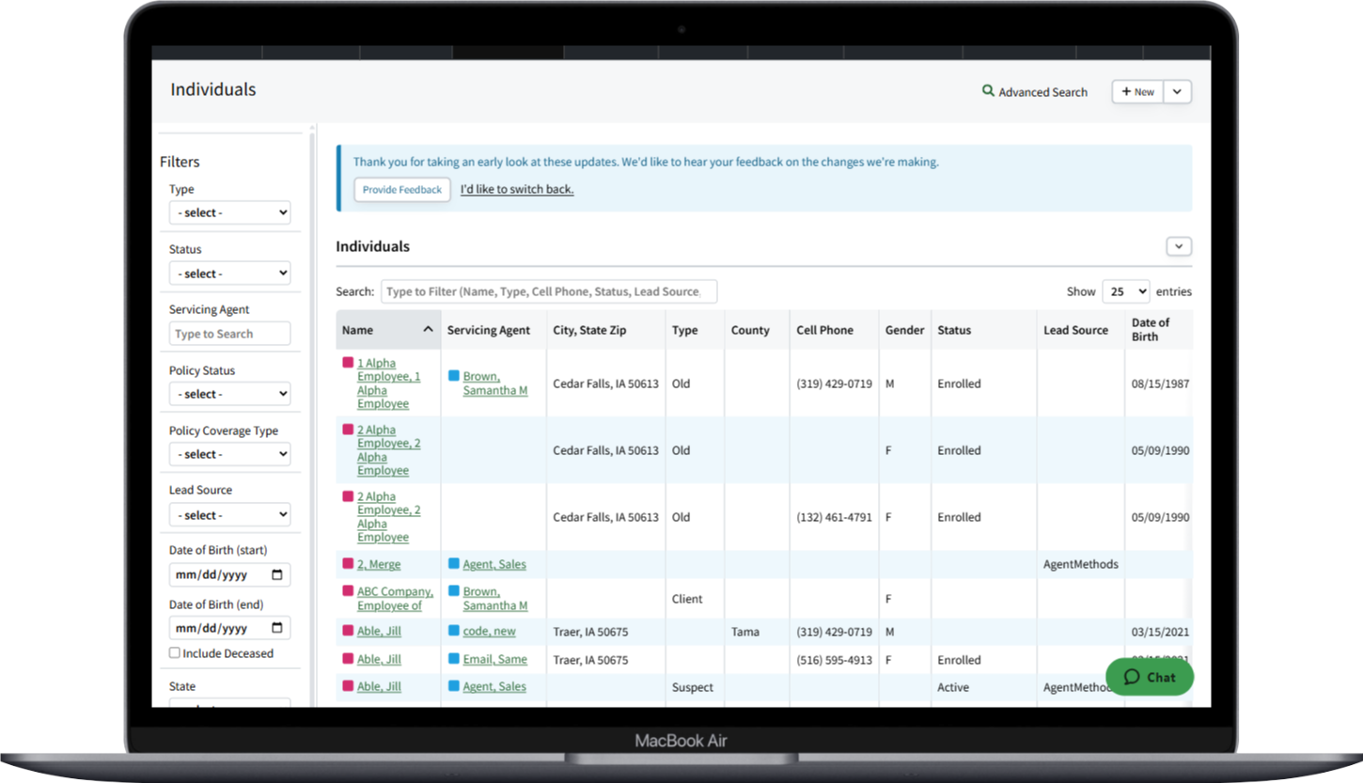The width and height of the screenshot is (1363, 783).
Task: Click the "I'd like to switch back" link
Action: (x=516, y=189)
